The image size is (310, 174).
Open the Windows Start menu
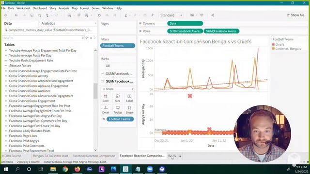(6, 169)
